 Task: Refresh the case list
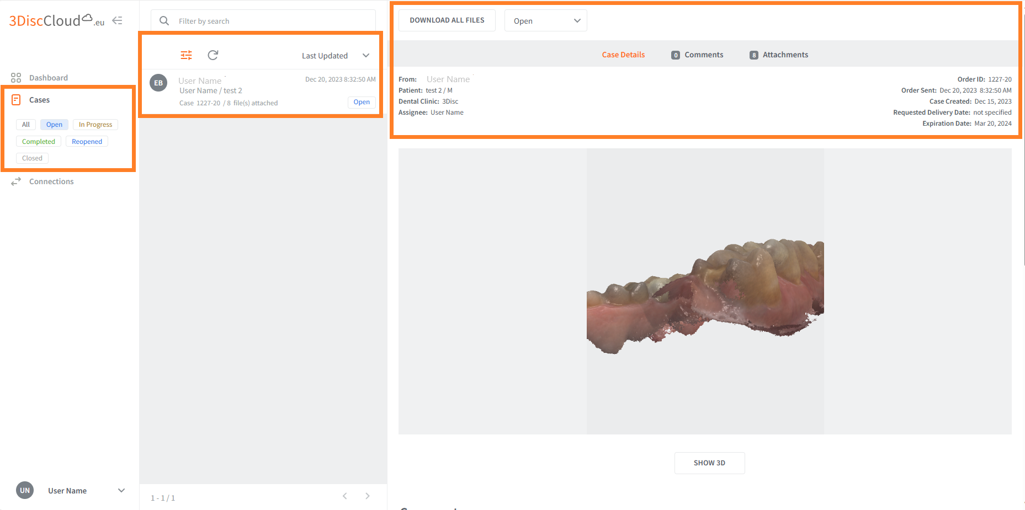213,55
